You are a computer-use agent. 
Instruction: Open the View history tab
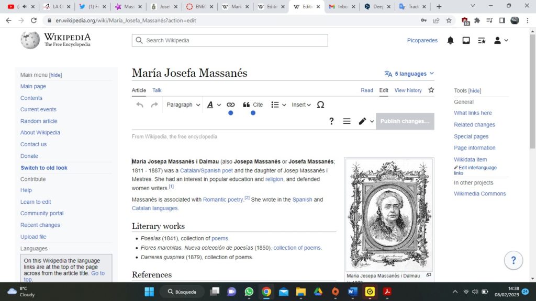pyautogui.click(x=408, y=90)
